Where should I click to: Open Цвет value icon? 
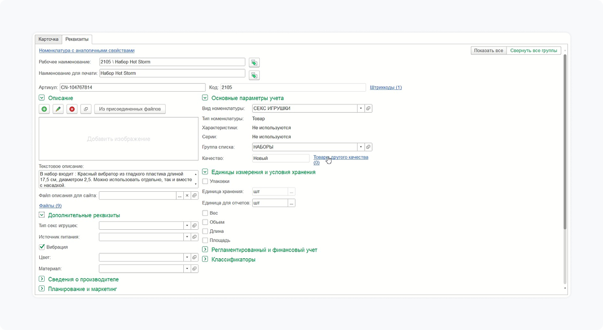(195, 258)
